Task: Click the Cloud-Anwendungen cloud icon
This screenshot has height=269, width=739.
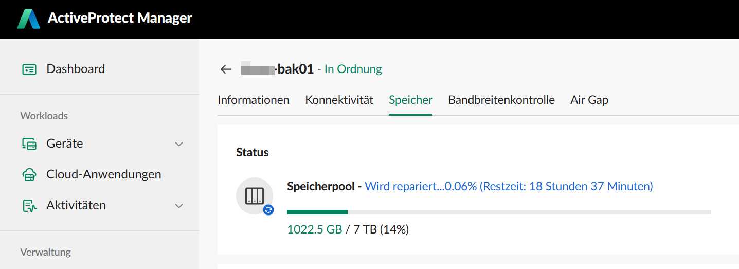Action: tap(29, 174)
